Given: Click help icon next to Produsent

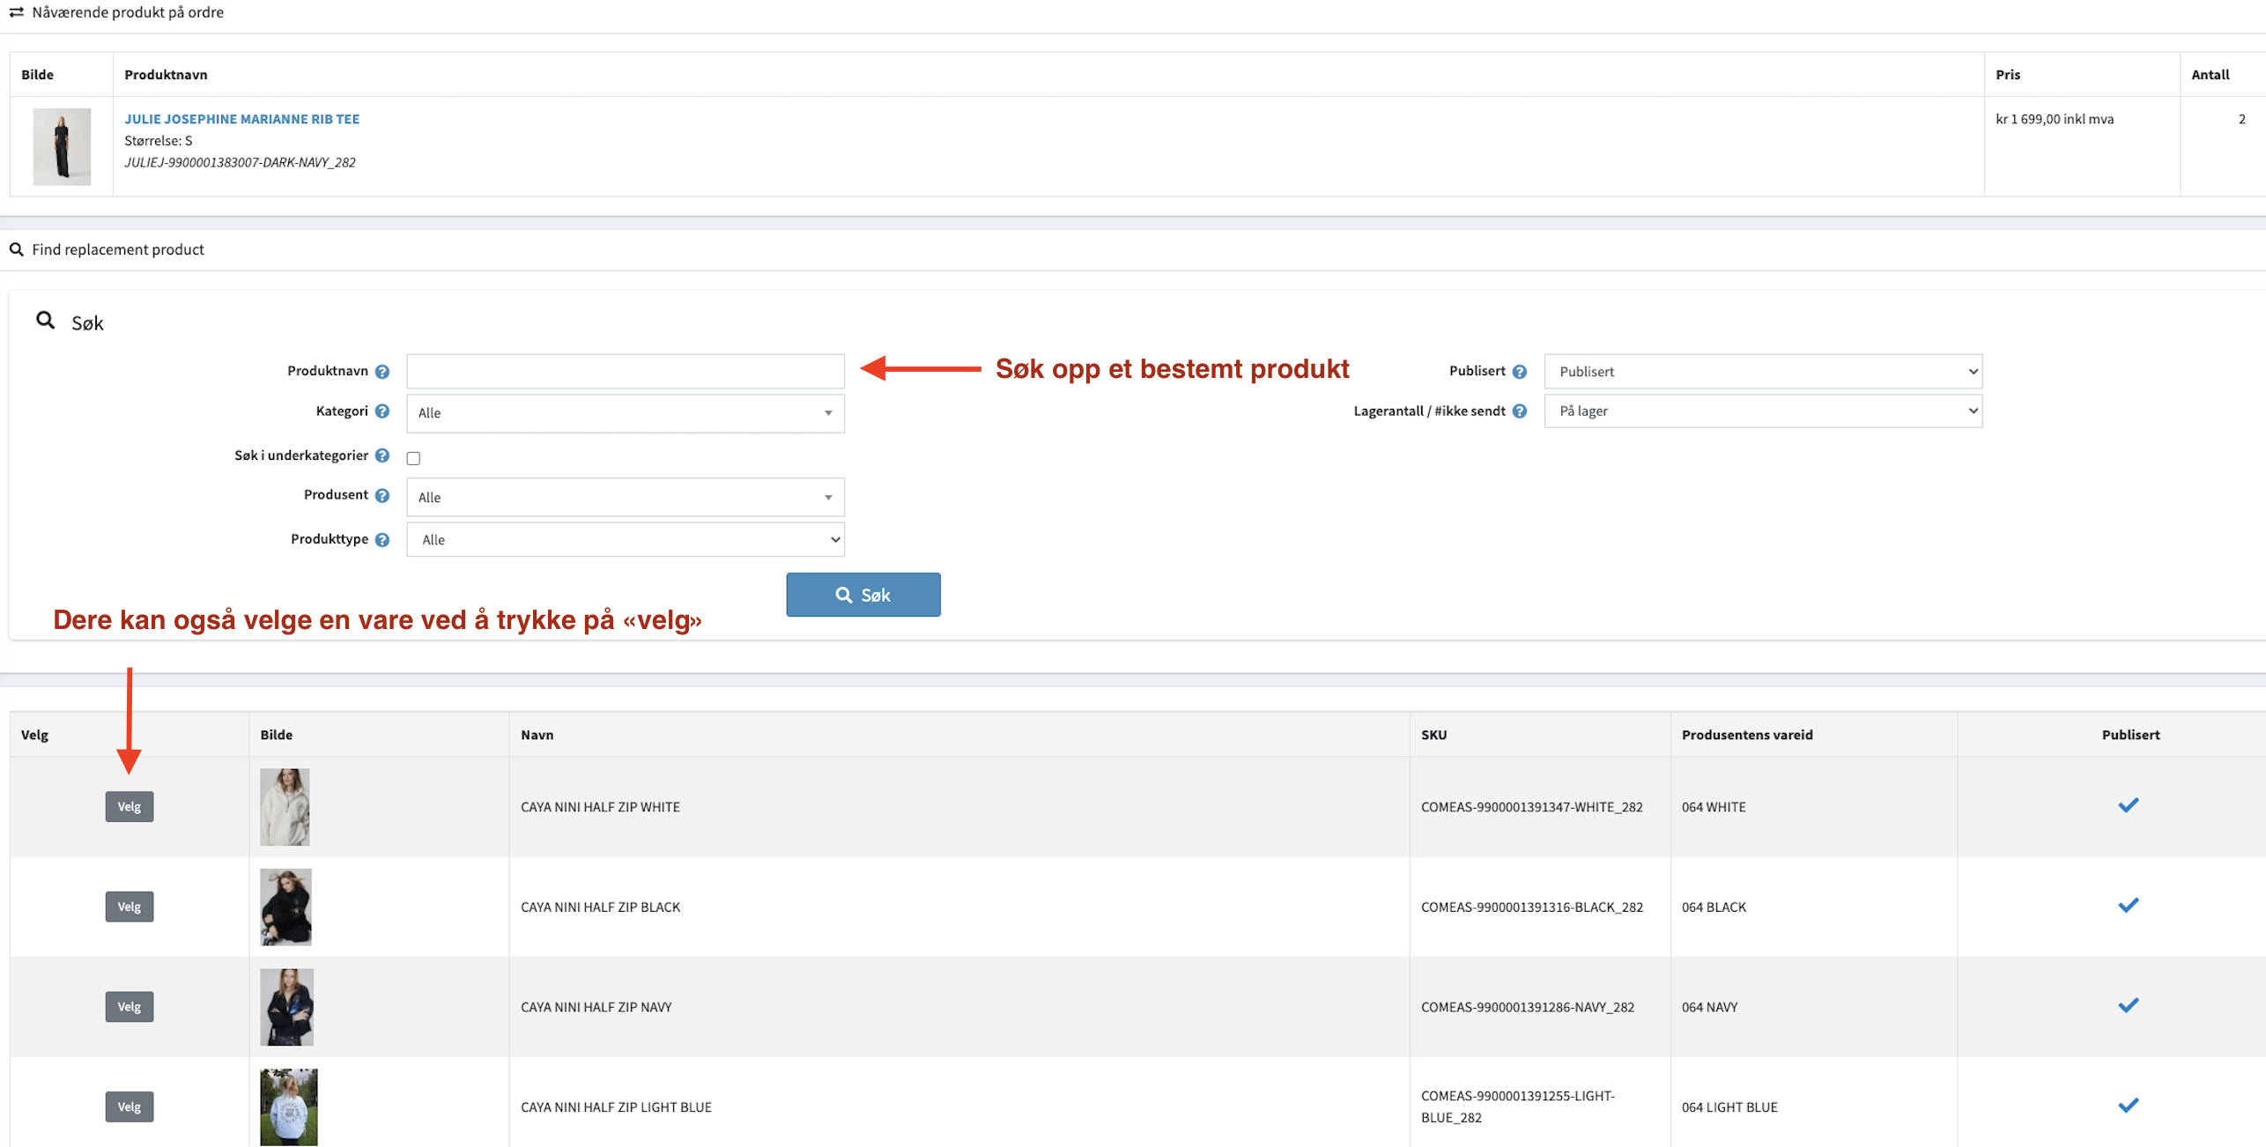Looking at the screenshot, I should pyautogui.click(x=381, y=495).
